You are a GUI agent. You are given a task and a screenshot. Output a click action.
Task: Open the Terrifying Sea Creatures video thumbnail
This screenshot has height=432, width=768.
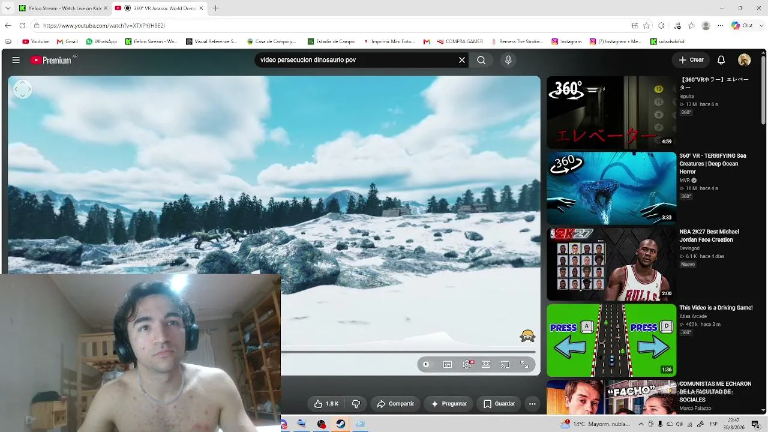[611, 188]
